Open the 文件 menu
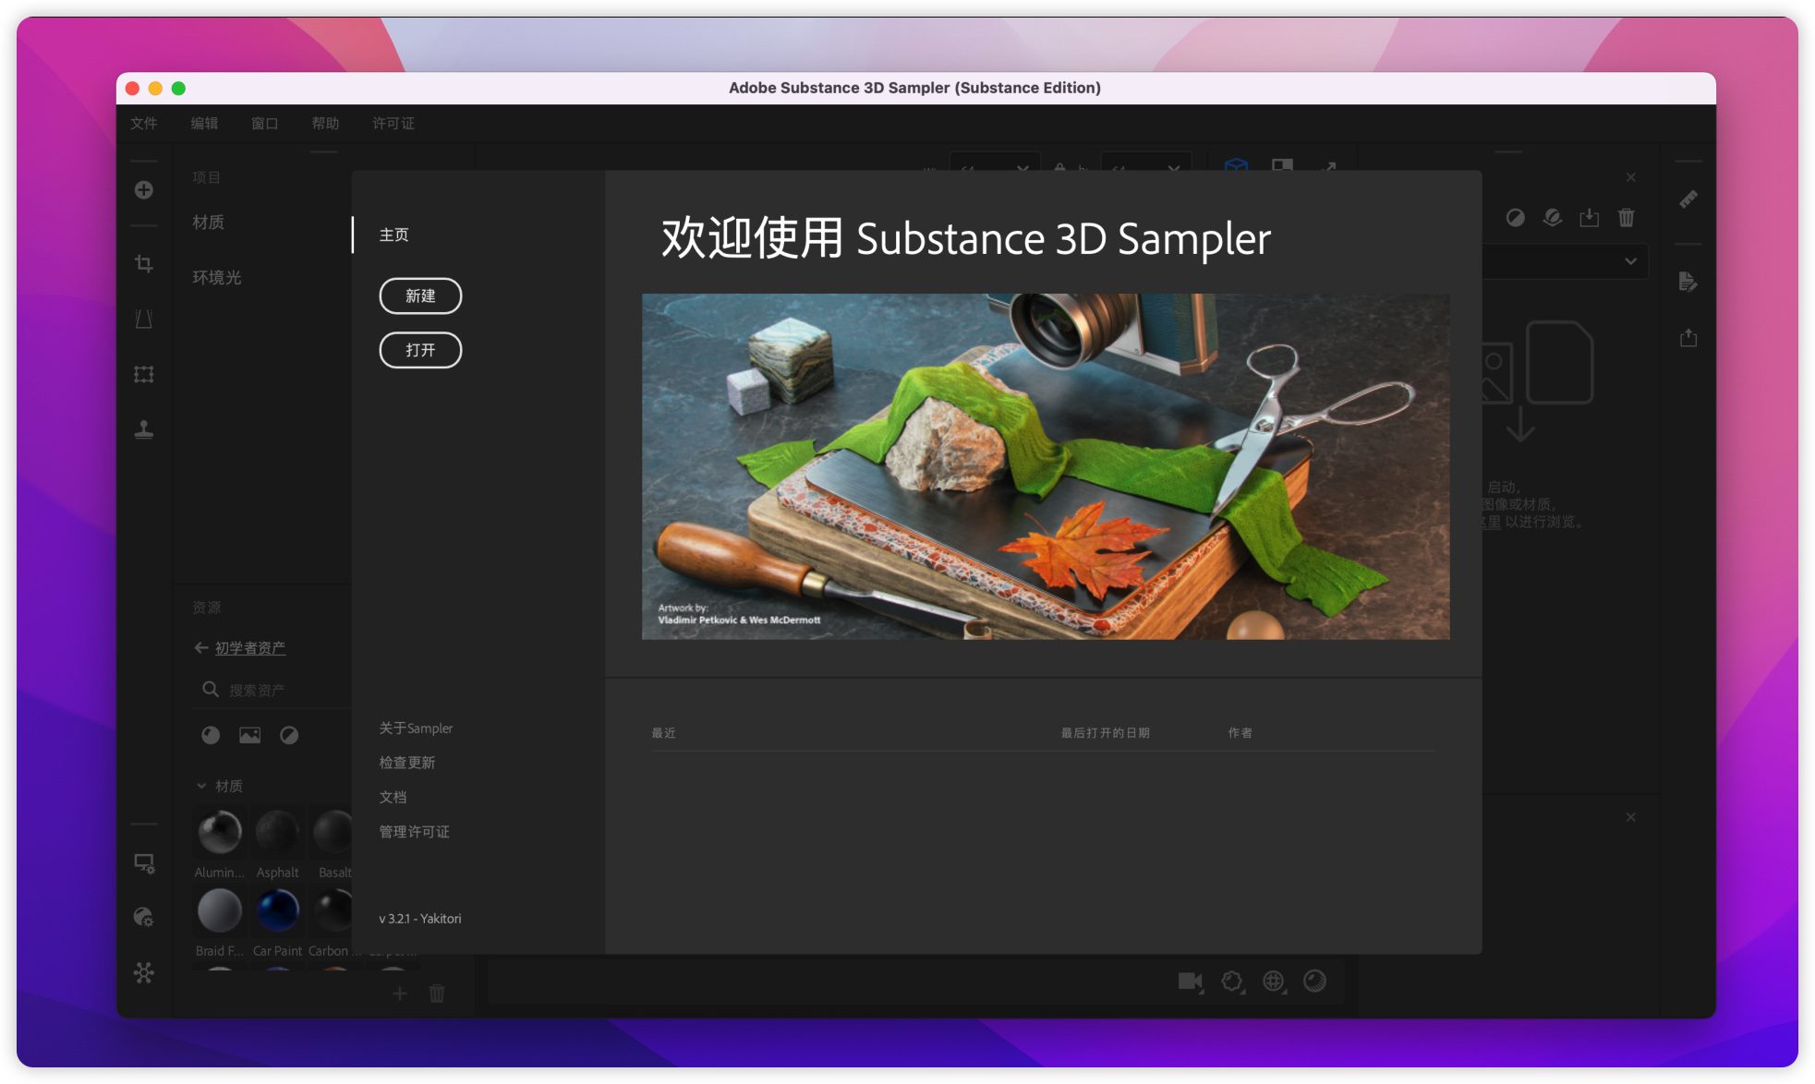This screenshot has height=1084, width=1815. (144, 124)
